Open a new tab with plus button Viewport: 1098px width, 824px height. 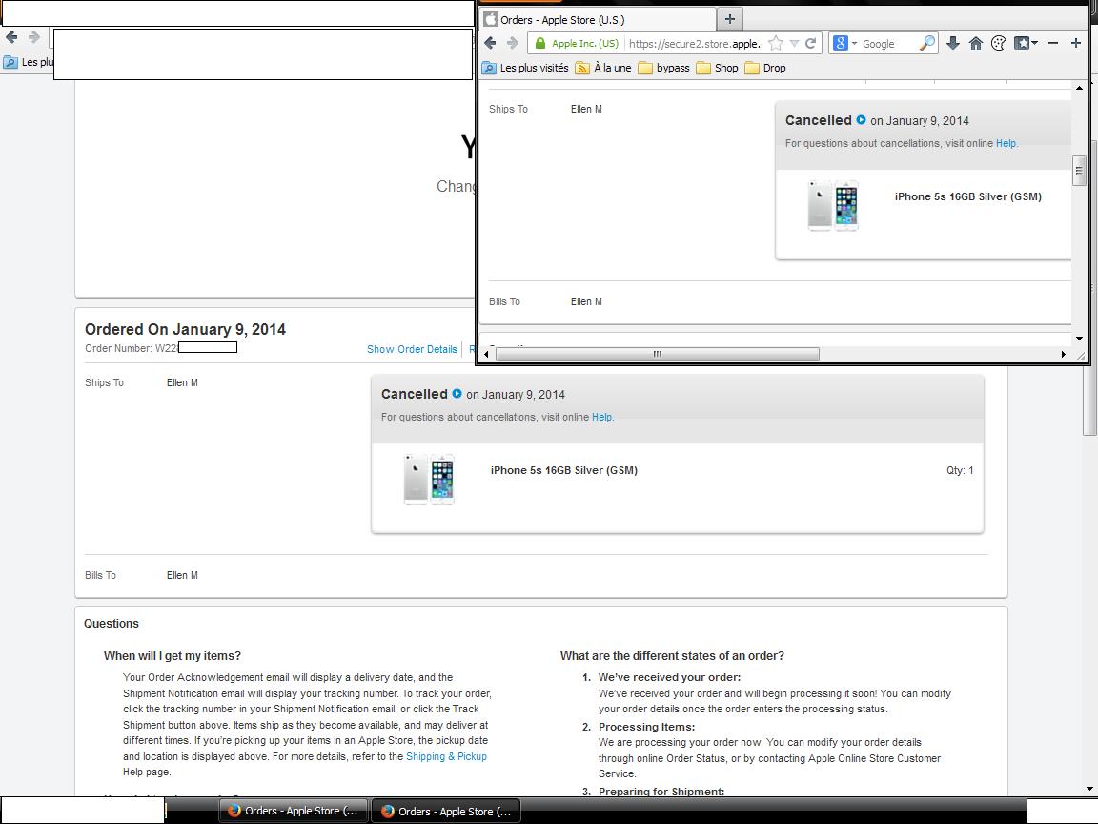(x=730, y=19)
